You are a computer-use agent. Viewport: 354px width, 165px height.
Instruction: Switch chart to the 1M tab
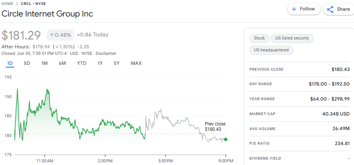pyautogui.click(x=44, y=63)
